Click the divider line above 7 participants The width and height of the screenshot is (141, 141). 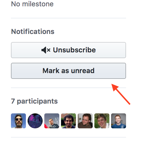coord(68,88)
